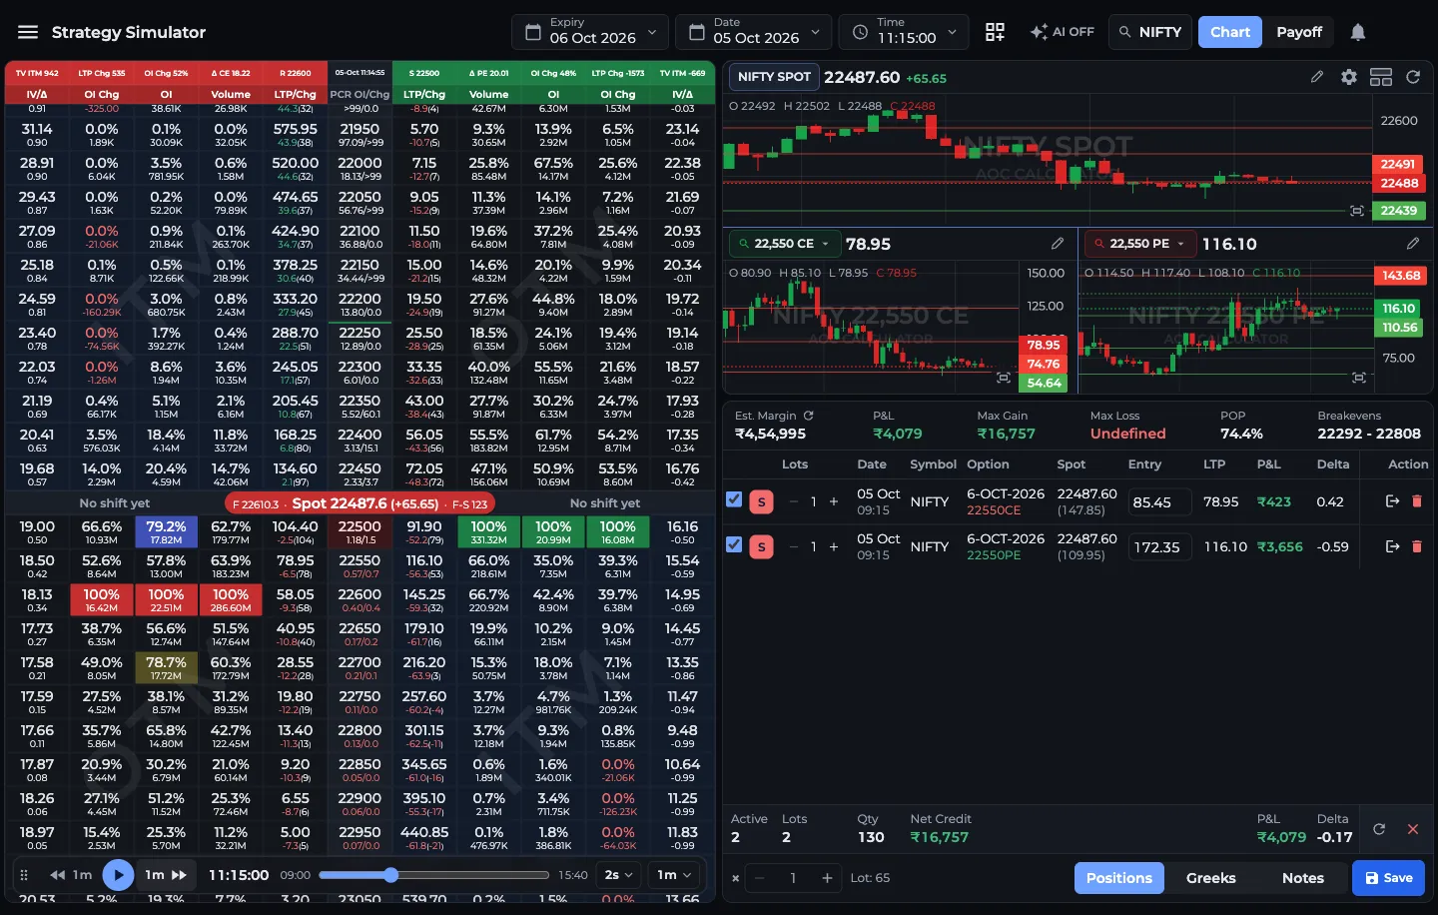1438x915 pixels.
Task: Edit the 22,550 PE chart with pencil
Action: pyautogui.click(x=1413, y=244)
